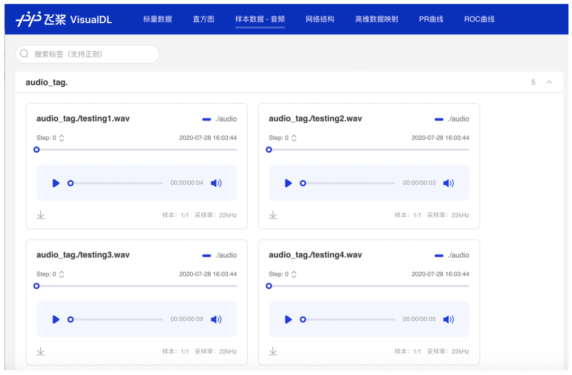
Task: Download the testing4.wav audio file
Action: coord(273,351)
